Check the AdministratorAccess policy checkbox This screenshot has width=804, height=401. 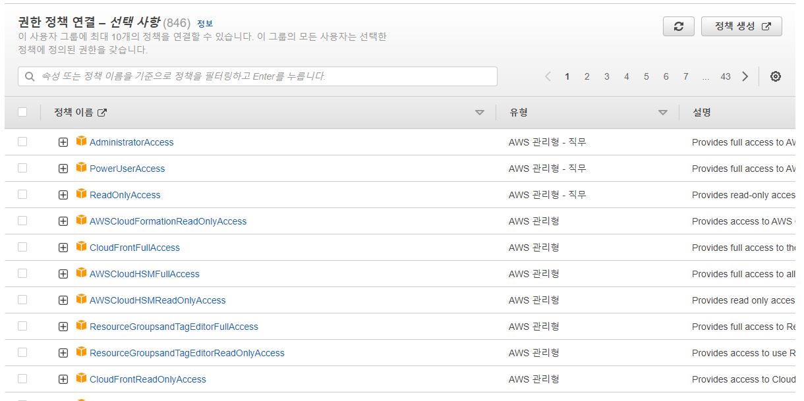[x=22, y=142]
